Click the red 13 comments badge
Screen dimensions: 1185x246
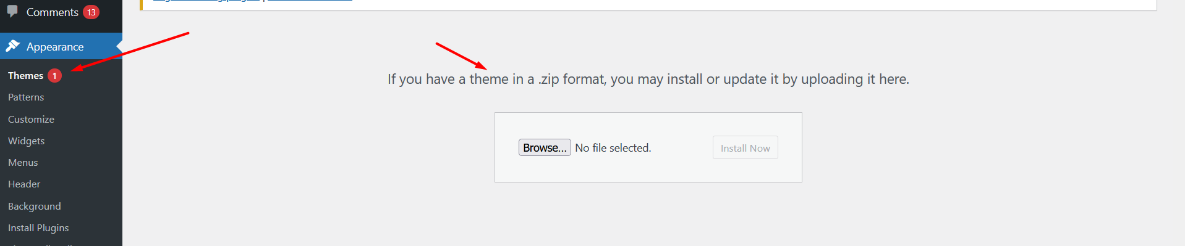tap(91, 12)
